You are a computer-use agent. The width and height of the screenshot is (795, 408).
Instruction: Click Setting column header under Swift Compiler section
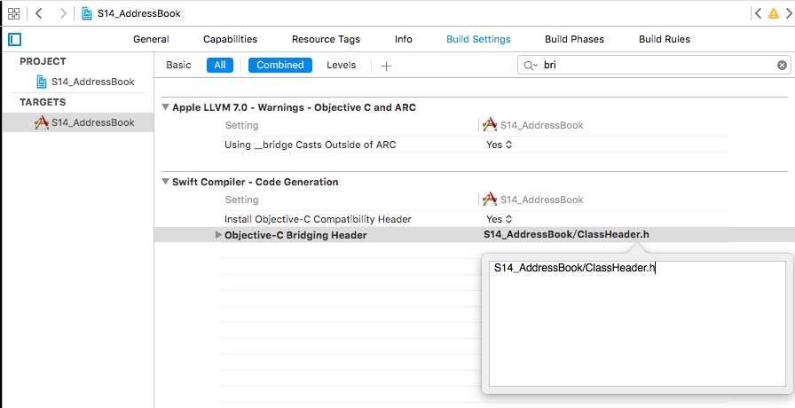tap(242, 200)
